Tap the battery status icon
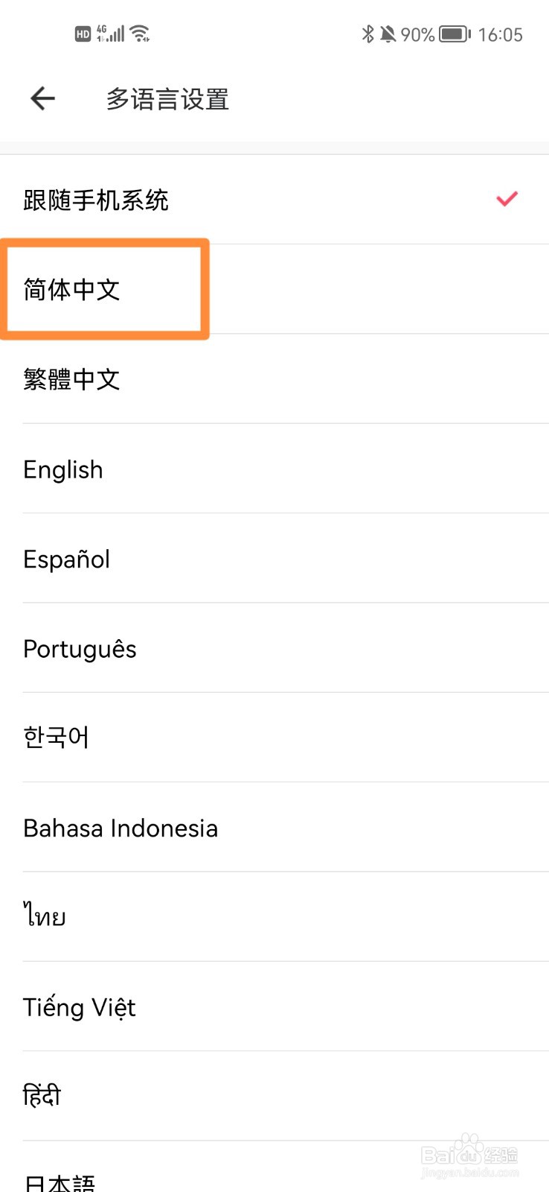 click(455, 34)
